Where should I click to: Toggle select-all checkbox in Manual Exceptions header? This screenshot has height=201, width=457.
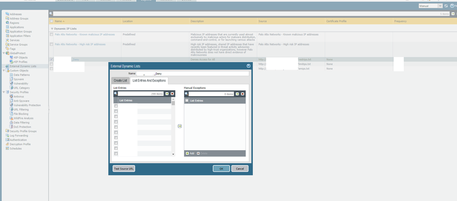[x=187, y=100]
